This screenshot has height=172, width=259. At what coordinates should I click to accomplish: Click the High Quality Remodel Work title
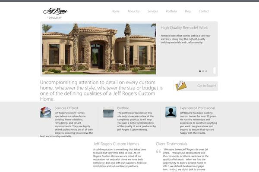pyautogui.click(x=184, y=28)
